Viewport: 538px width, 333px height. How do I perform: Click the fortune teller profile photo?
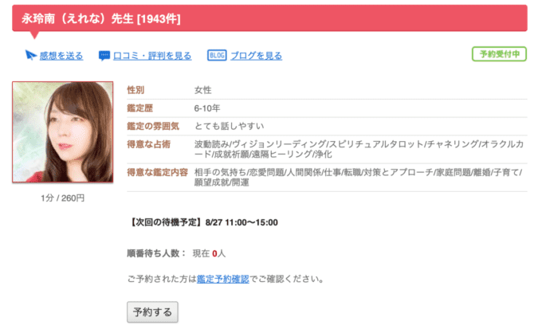[63, 132]
